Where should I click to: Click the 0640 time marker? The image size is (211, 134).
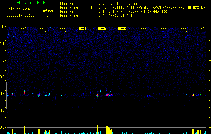tap(202, 29)
